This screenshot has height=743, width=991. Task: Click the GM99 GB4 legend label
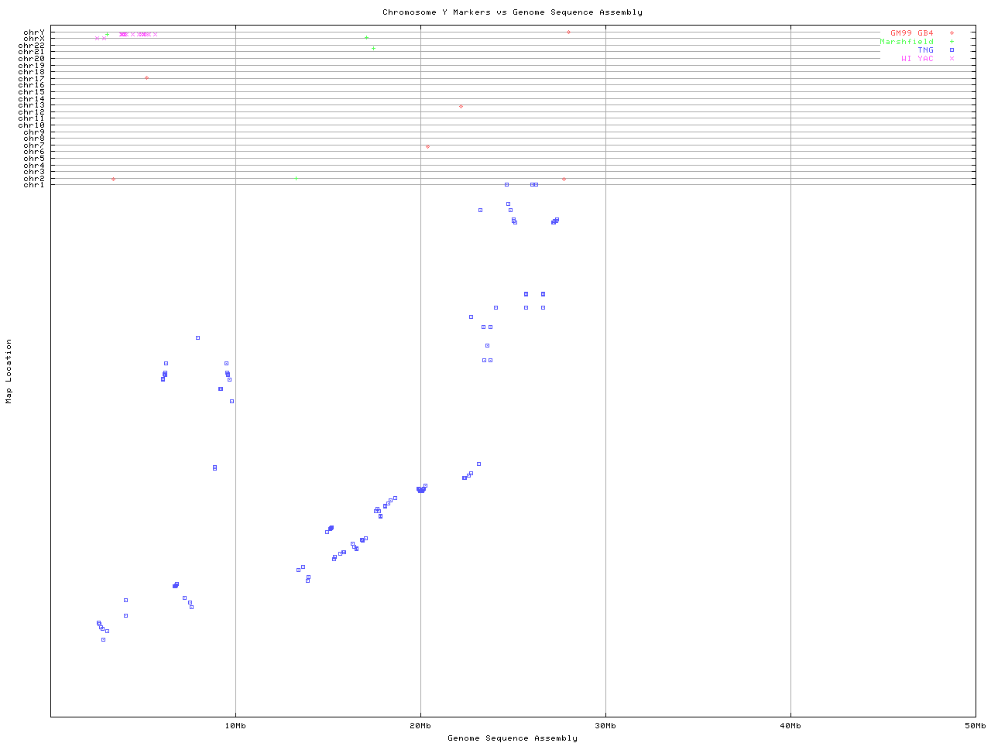pos(911,33)
